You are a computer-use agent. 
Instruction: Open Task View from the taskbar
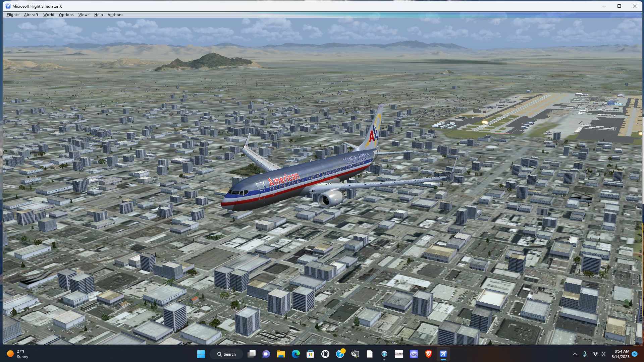(252, 354)
